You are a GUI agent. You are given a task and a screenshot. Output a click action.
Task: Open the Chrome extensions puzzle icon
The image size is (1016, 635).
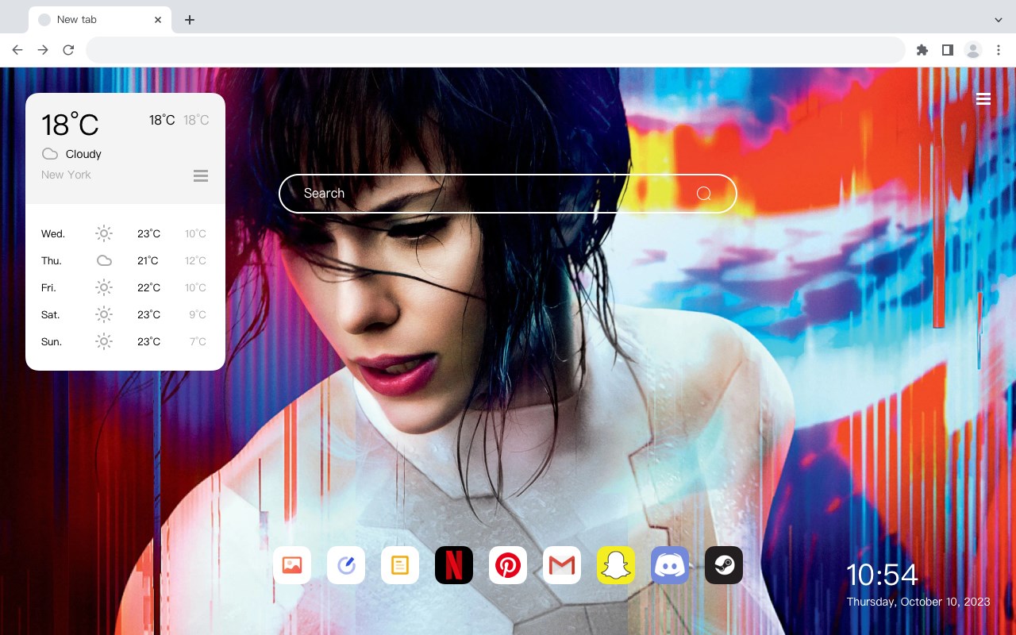pyautogui.click(x=922, y=50)
